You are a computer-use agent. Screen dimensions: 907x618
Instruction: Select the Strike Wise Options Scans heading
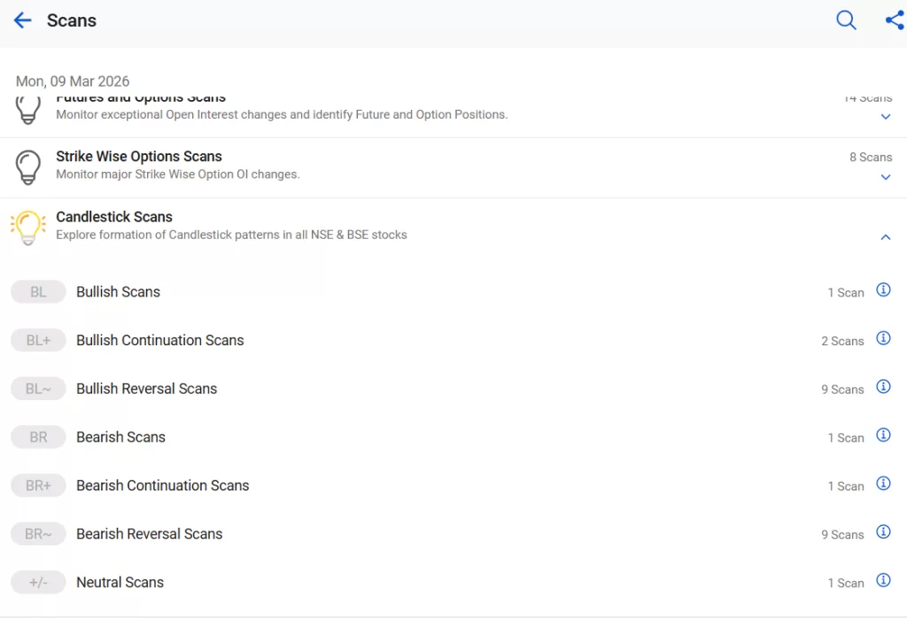(x=139, y=157)
